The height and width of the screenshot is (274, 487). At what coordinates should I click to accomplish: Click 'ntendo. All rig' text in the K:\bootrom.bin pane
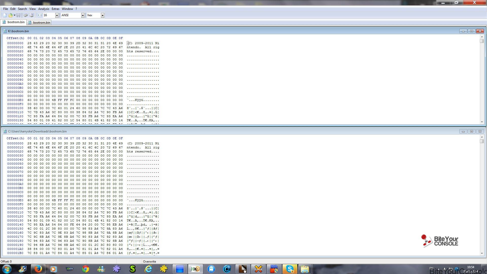tap(143, 47)
